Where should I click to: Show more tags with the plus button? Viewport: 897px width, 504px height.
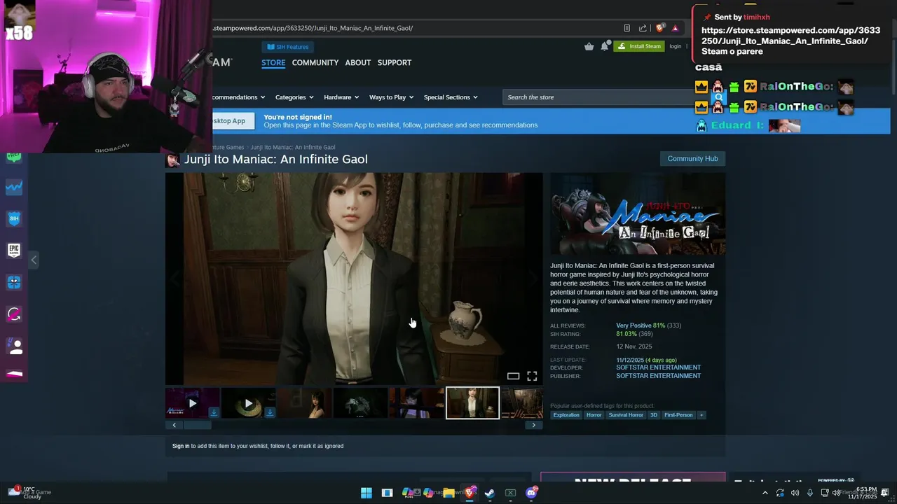click(x=701, y=415)
